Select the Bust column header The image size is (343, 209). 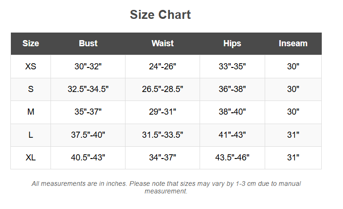tap(88, 43)
